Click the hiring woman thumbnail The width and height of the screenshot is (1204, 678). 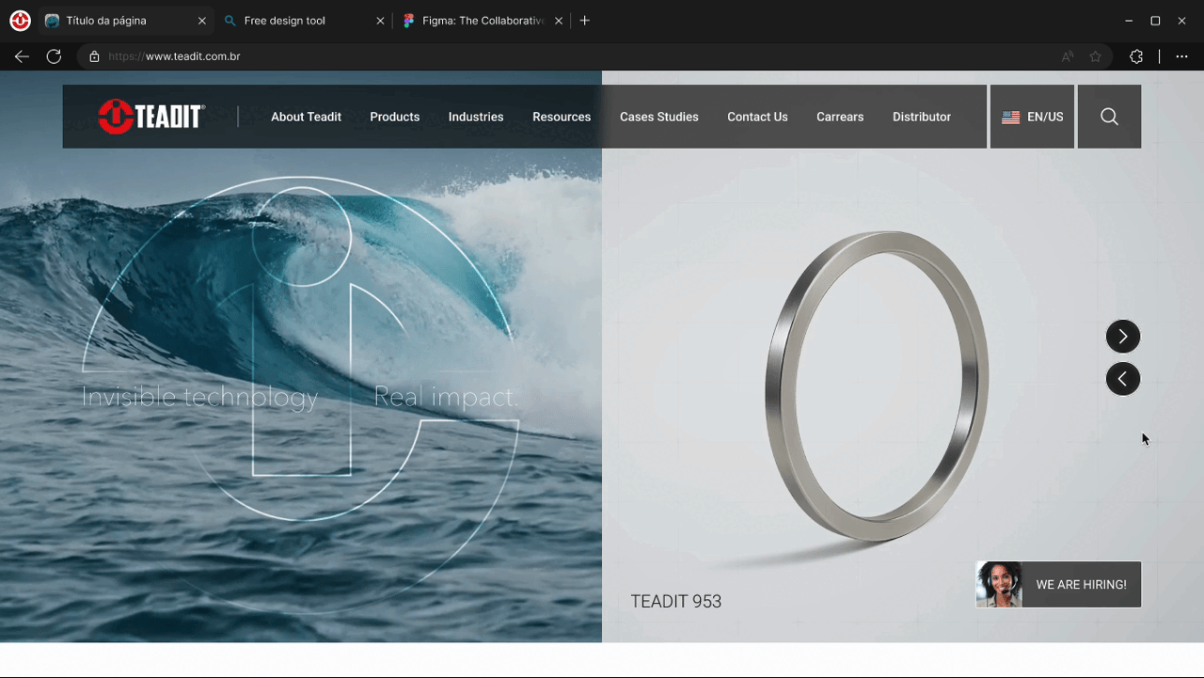click(999, 584)
